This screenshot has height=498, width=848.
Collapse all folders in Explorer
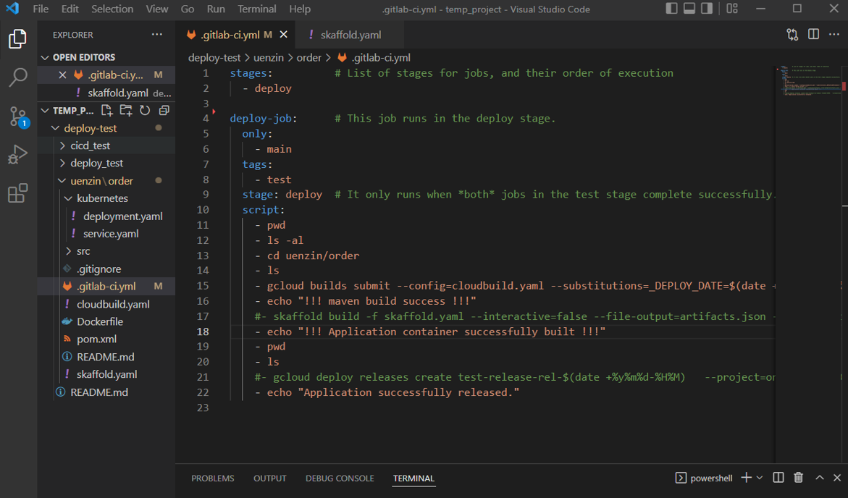coord(164,110)
